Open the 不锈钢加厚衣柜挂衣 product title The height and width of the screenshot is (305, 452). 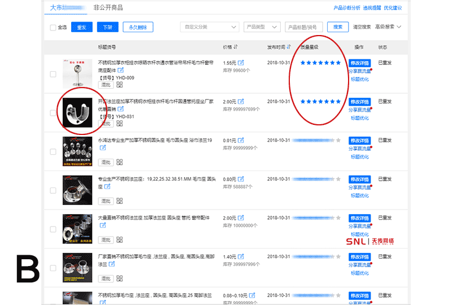point(156,66)
